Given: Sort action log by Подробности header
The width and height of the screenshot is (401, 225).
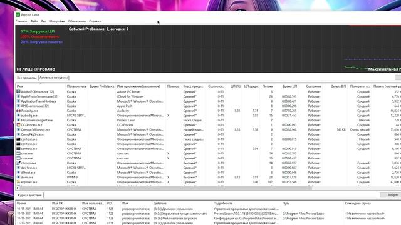Looking at the screenshot, I should [223, 204].
